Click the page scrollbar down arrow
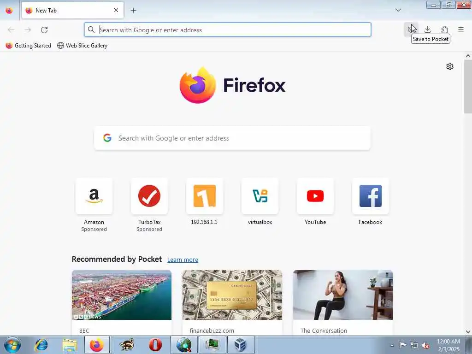472x354 pixels. click(x=468, y=332)
